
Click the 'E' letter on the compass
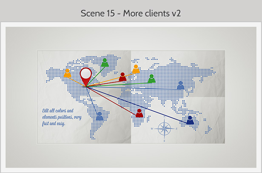point(177,129)
